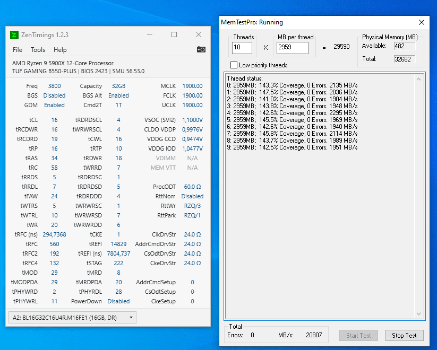The height and width of the screenshot is (350, 437).
Task: Click the greyed-out Start Test button
Action: [x=358, y=336]
